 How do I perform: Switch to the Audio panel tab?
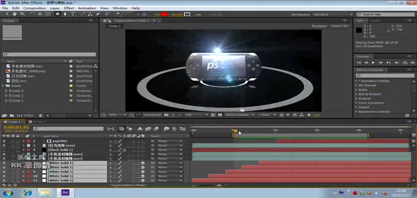(x=376, y=21)
